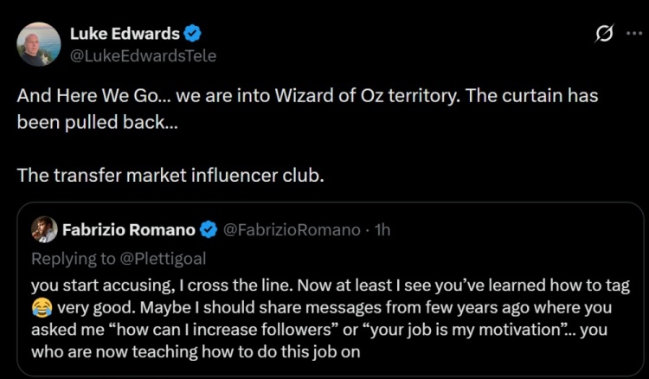Open the quoted tweet body text
Screen dimensions: 649x379
331,318
